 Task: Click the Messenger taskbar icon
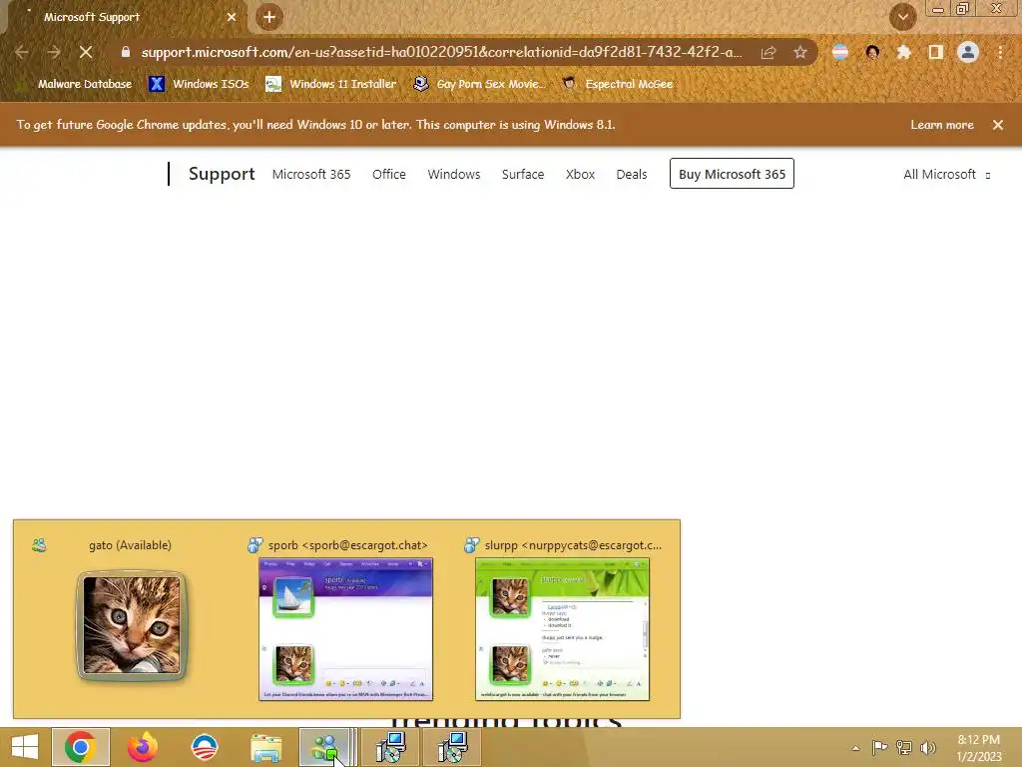pos(327,747)
